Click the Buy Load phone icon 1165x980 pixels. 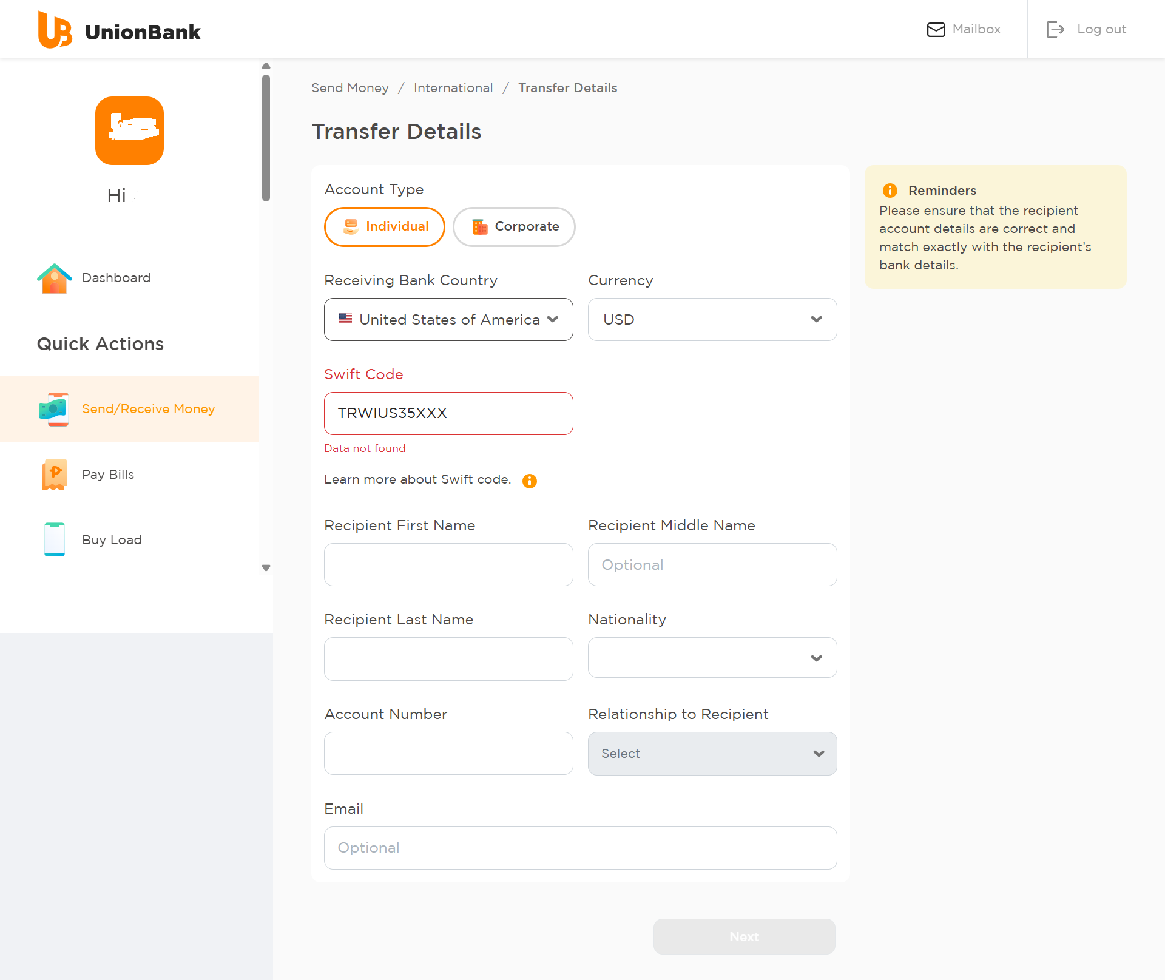point(54,539)
